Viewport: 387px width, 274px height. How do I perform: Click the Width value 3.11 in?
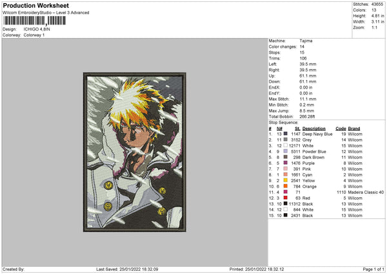coord(377,22)
